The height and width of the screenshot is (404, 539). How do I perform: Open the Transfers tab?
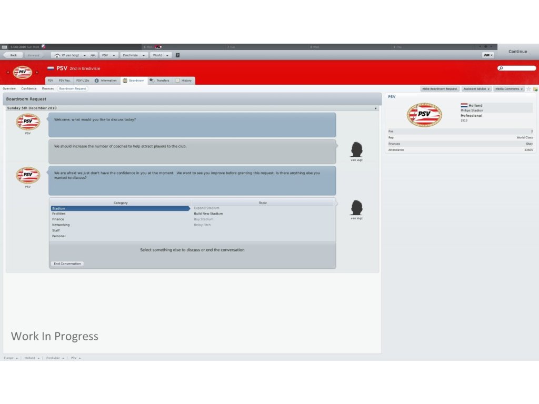tap(160, 80)
